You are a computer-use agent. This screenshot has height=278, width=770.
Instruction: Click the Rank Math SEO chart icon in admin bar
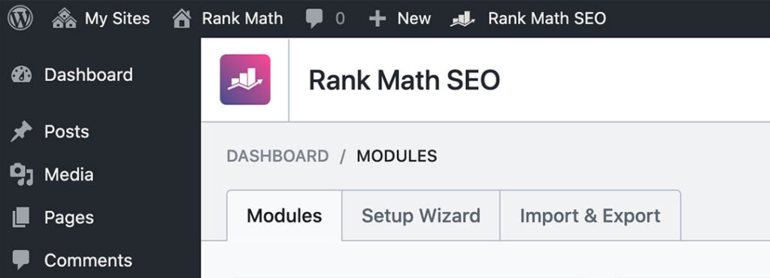(462, 19)
